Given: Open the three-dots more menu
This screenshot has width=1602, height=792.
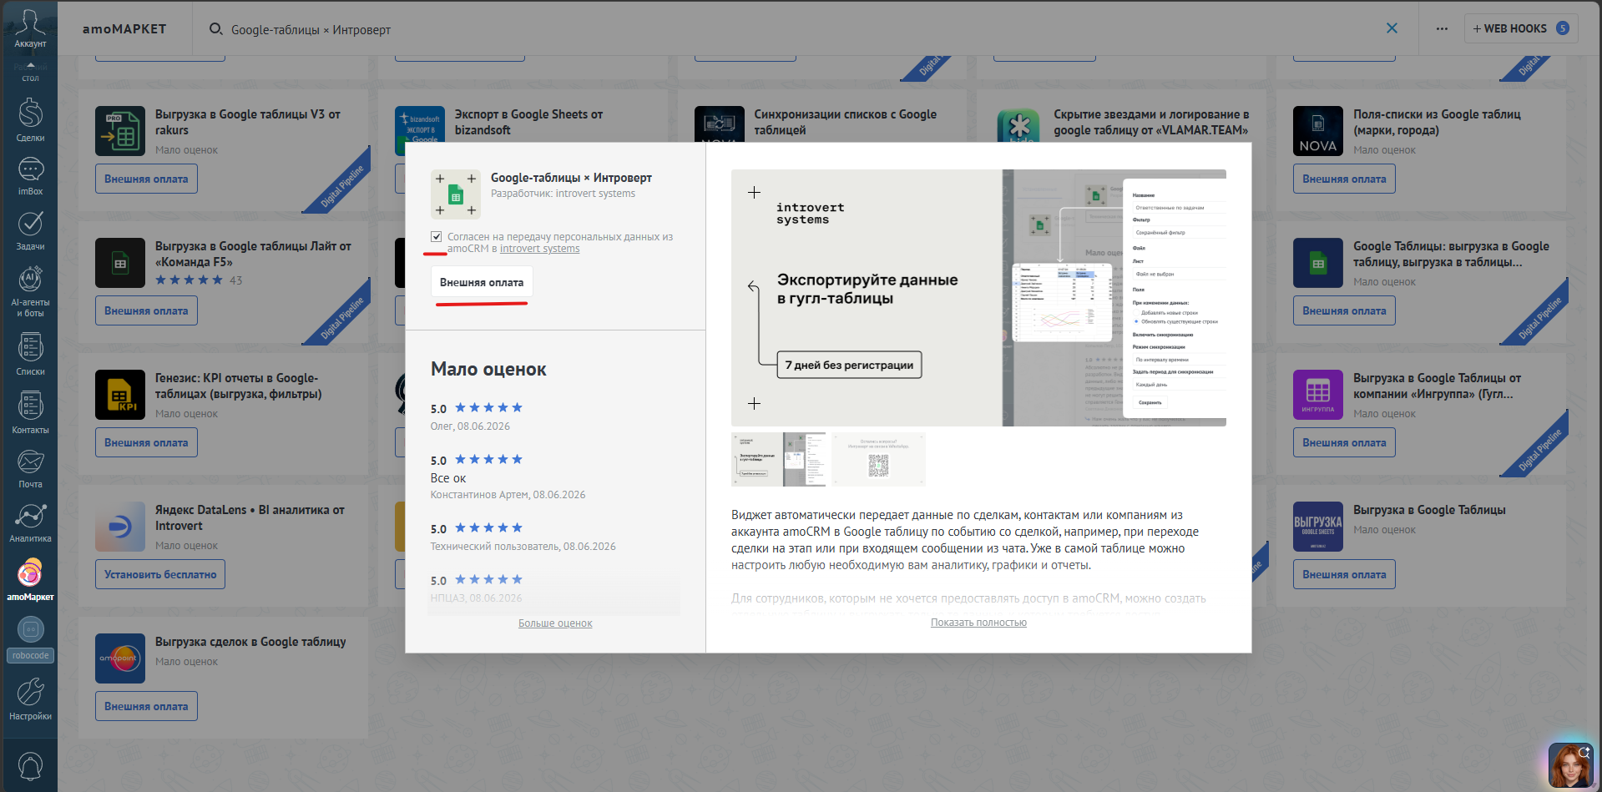Looking at the screenshot, I should pos(1442,28).
